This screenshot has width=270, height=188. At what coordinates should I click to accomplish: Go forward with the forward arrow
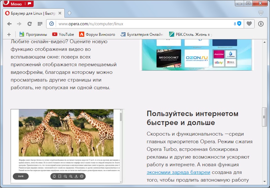tap(19, 24)
